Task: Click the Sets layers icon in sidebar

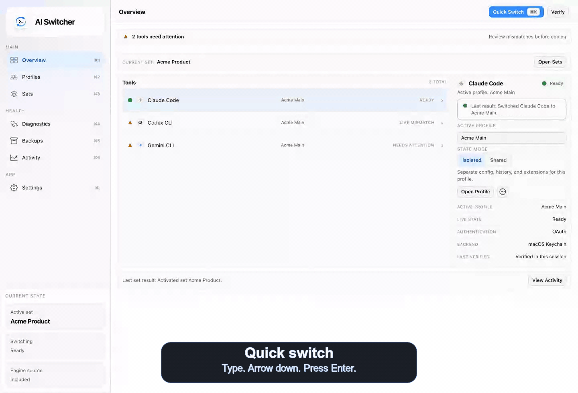Action: (x=14, y=94)
